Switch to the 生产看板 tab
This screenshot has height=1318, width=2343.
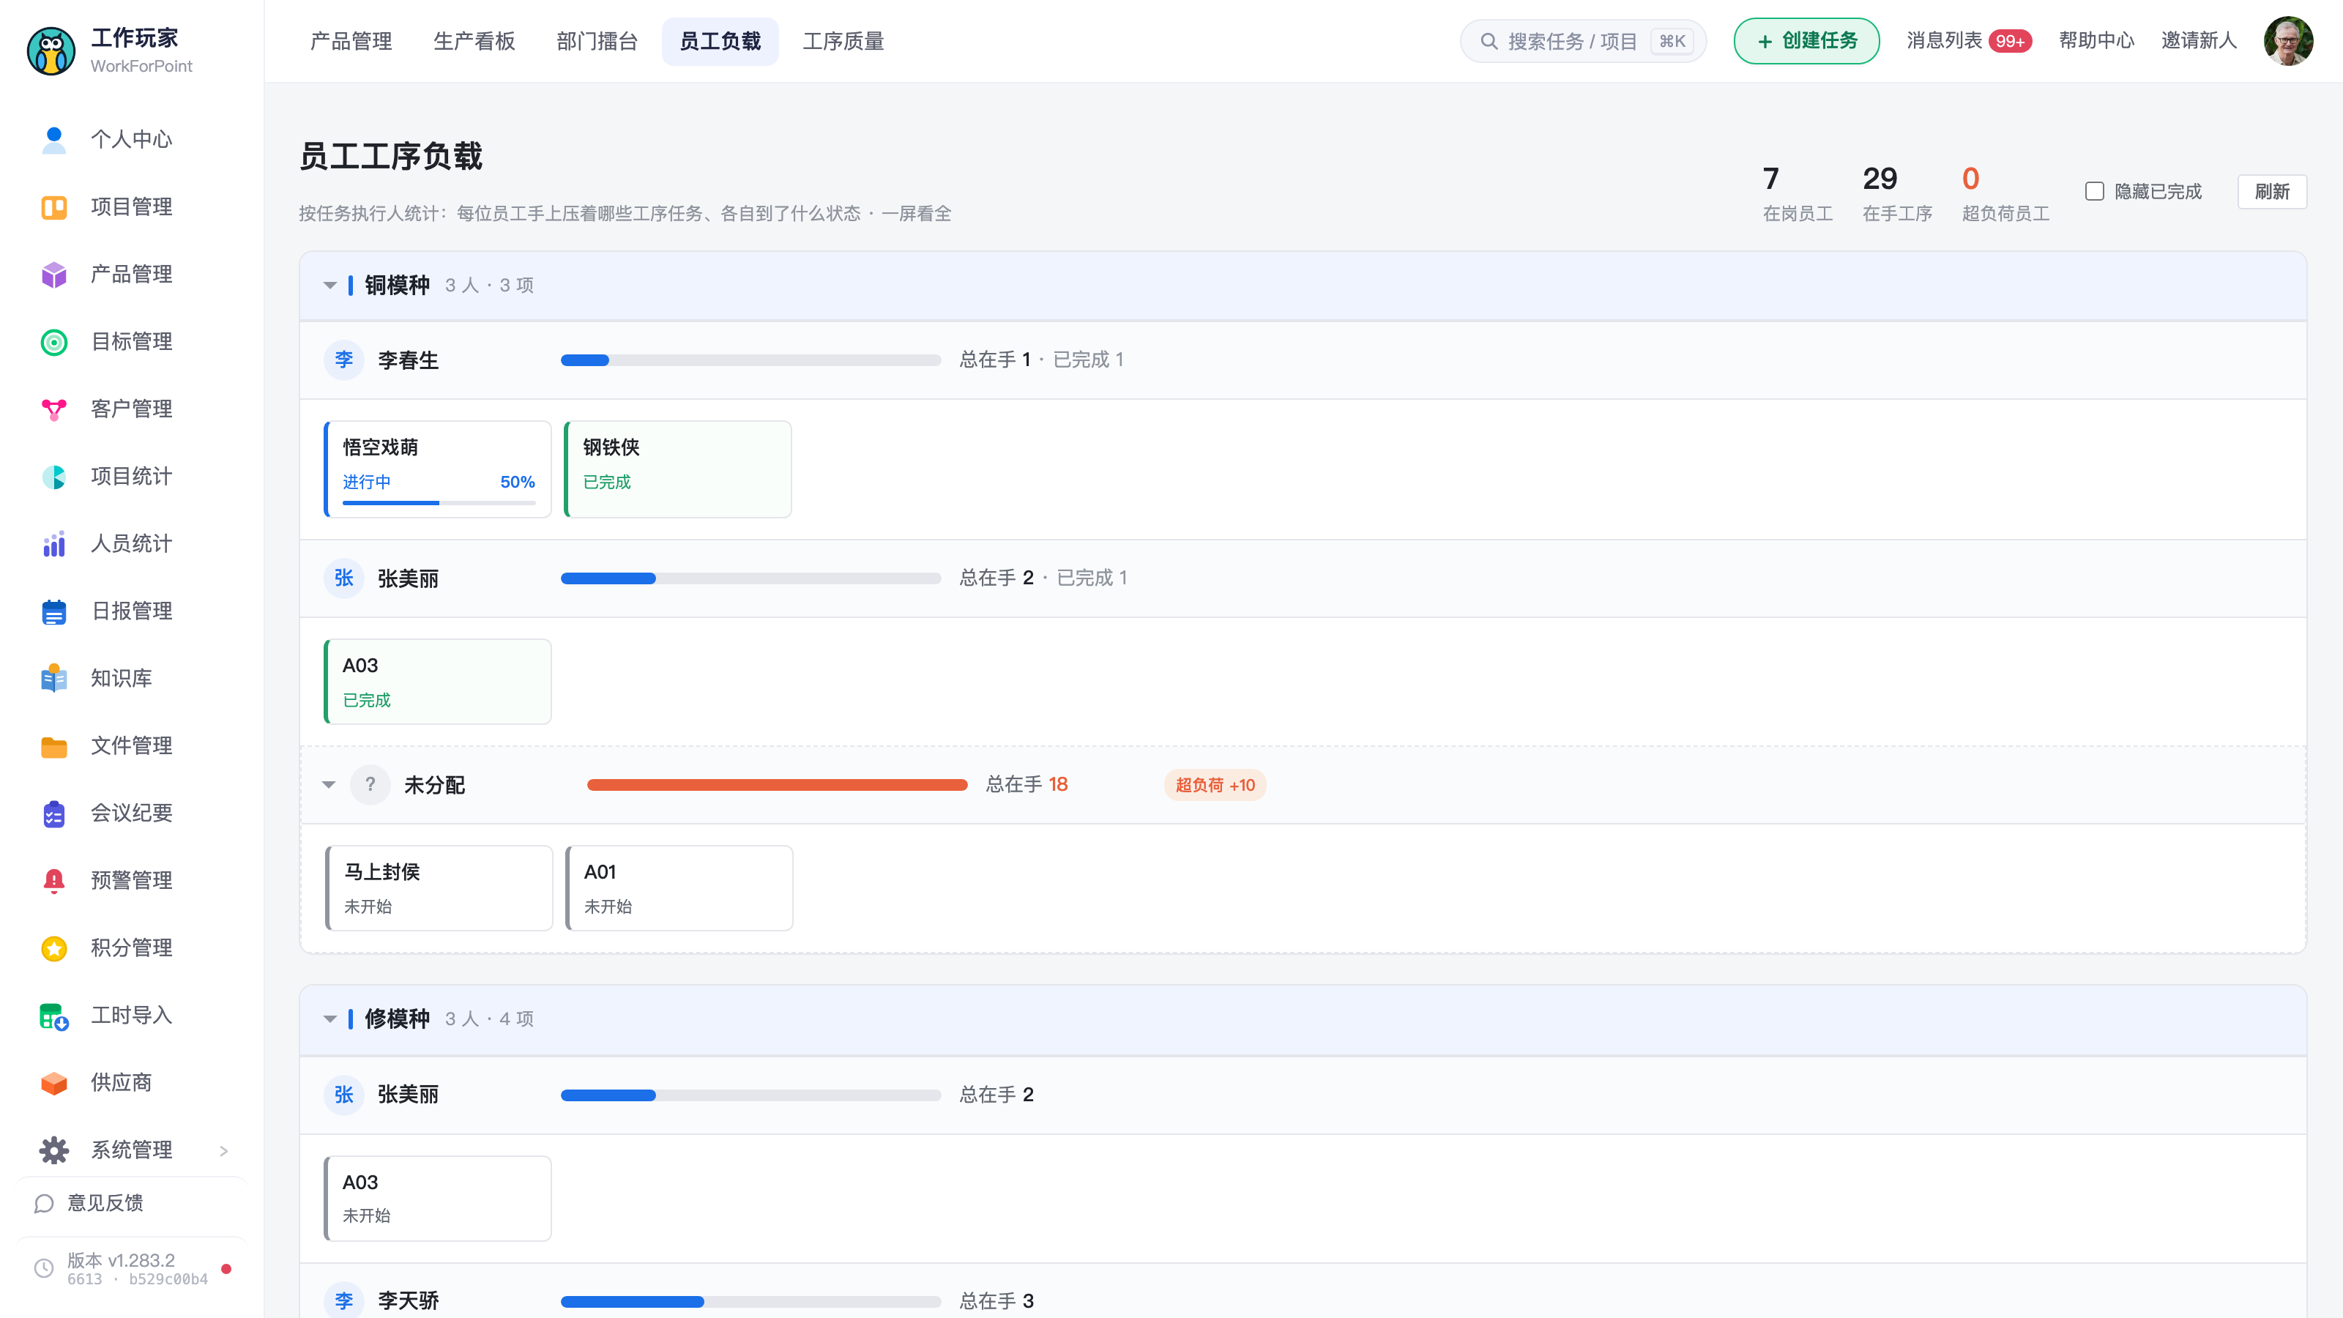474,41
